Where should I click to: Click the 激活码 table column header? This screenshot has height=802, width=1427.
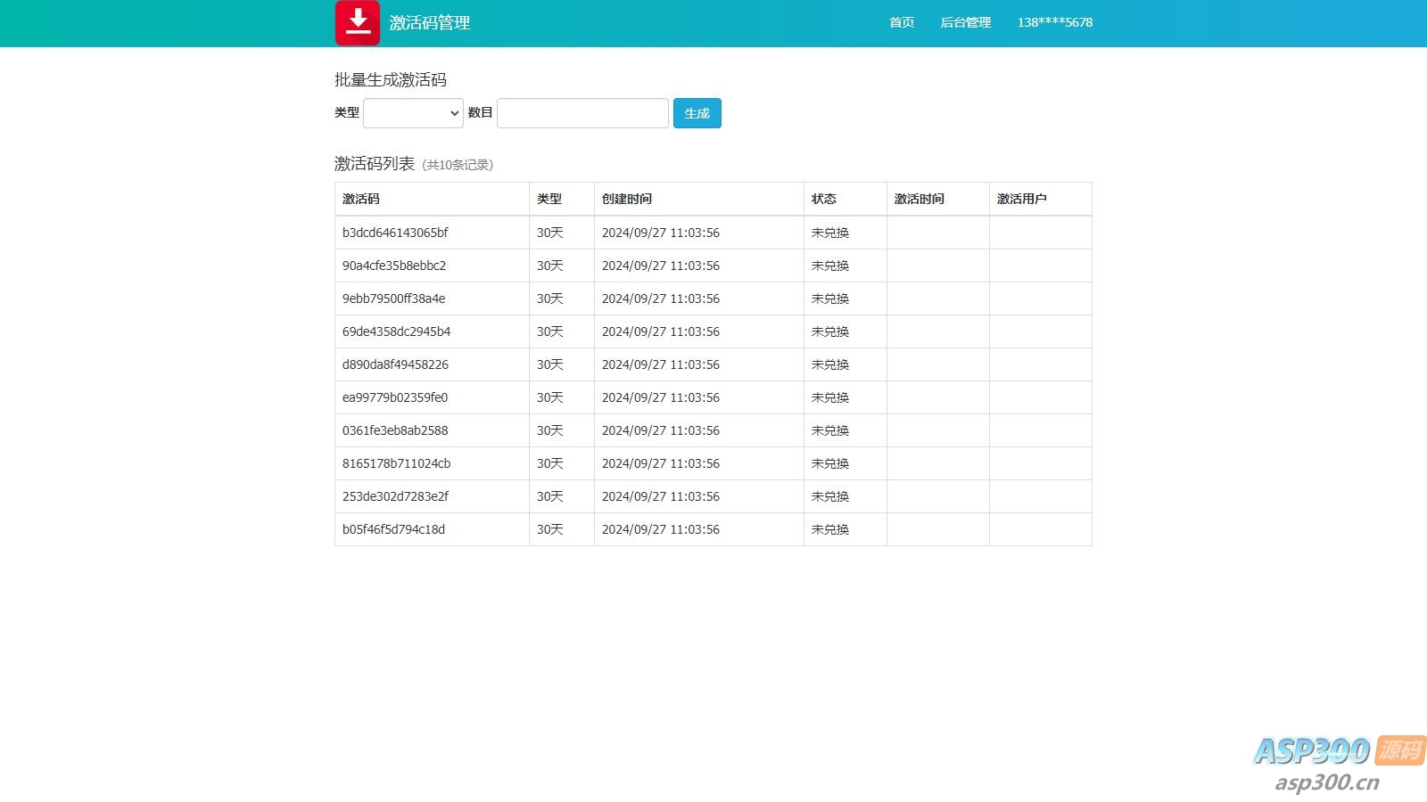(360, 199)
